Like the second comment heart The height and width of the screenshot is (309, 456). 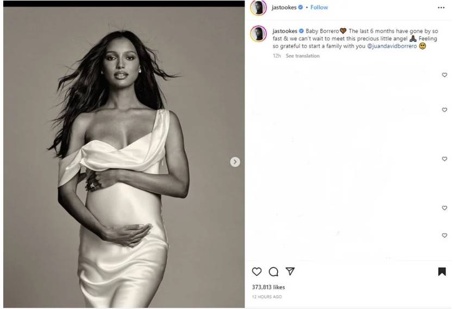coord(445,110)
